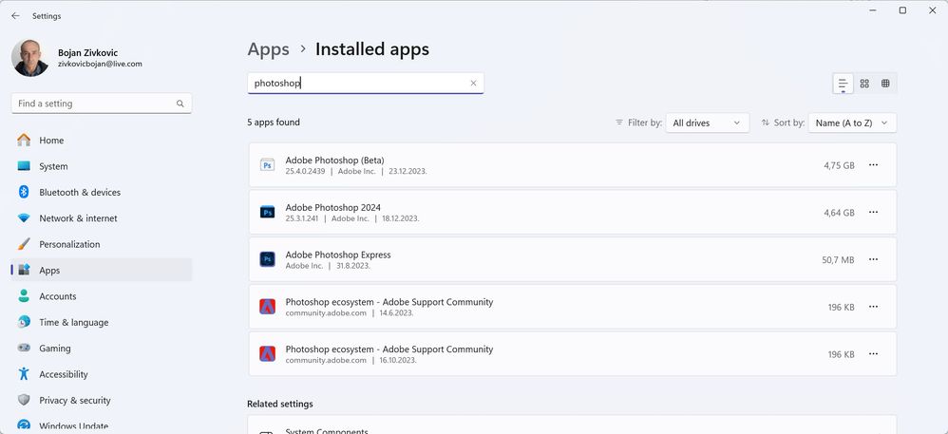Open the Filter by All drives dropdown

[x=708, y=123]
